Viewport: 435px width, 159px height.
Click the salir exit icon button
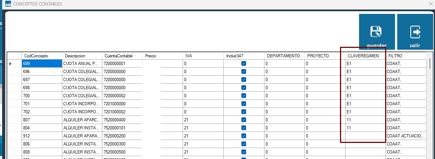[x=415, y=32]
